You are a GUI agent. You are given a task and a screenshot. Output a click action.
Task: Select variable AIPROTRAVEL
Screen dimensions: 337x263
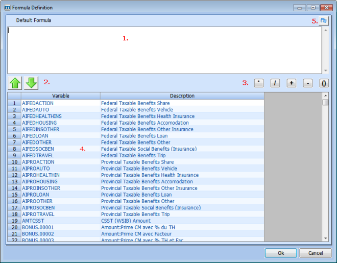[38, 214]
